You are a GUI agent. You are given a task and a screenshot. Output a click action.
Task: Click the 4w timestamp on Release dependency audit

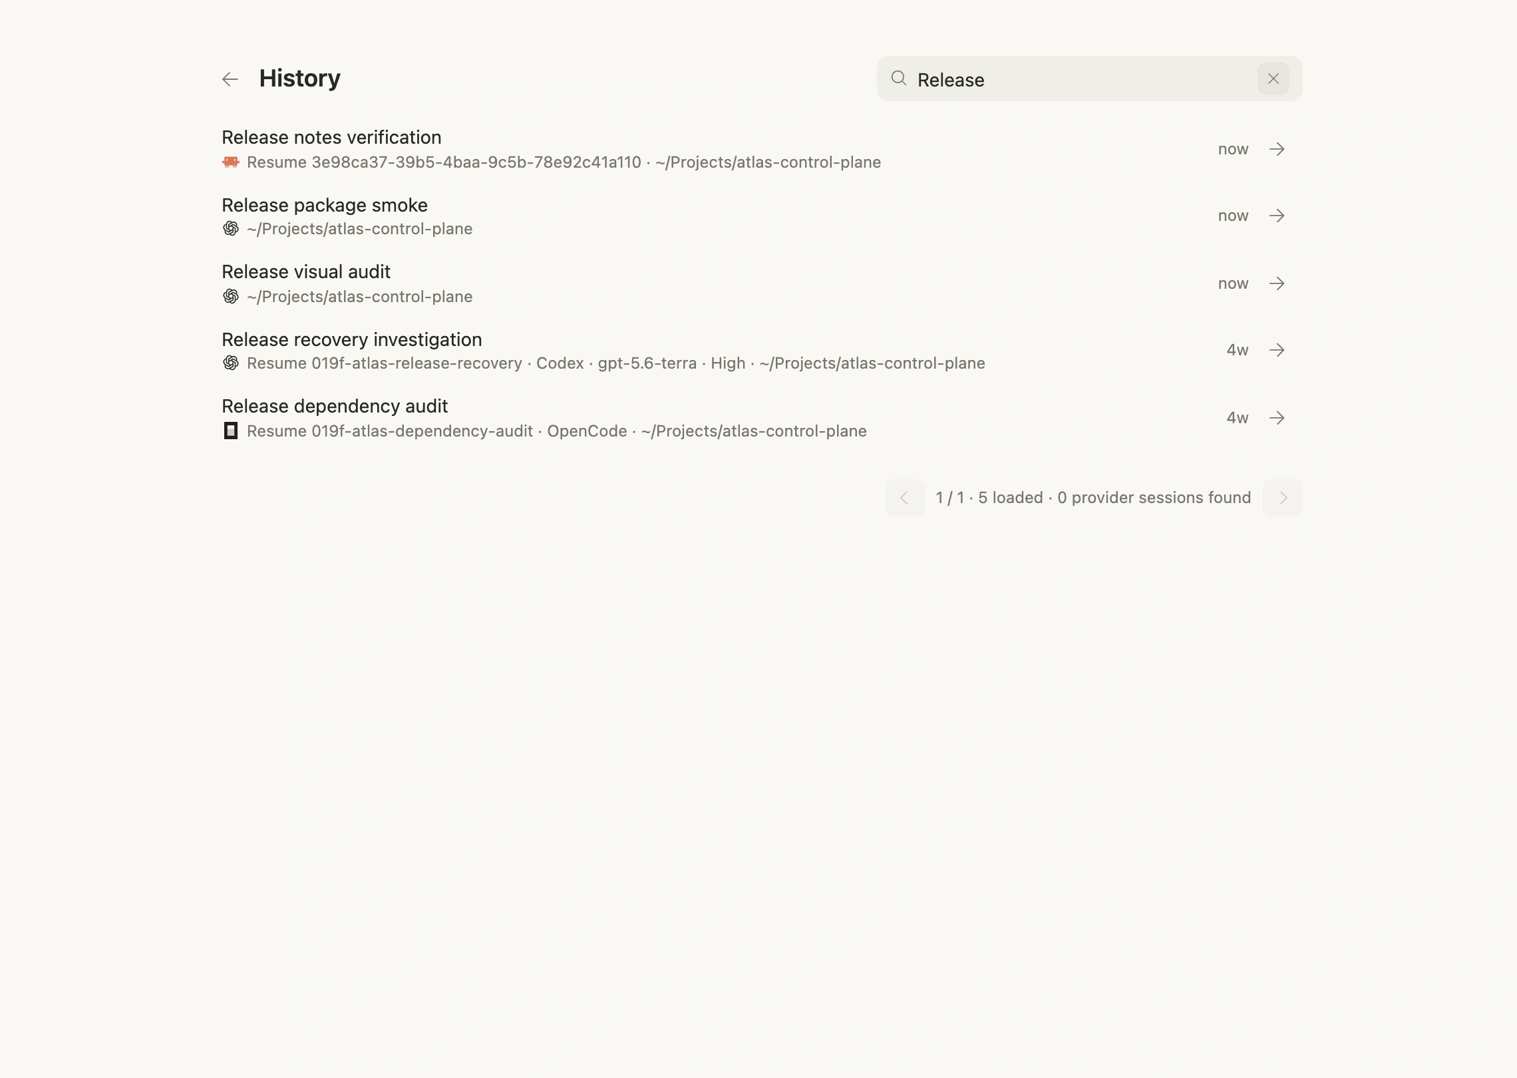point(1238,418)
